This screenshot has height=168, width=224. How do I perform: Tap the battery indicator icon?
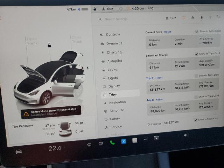[85, 9]
